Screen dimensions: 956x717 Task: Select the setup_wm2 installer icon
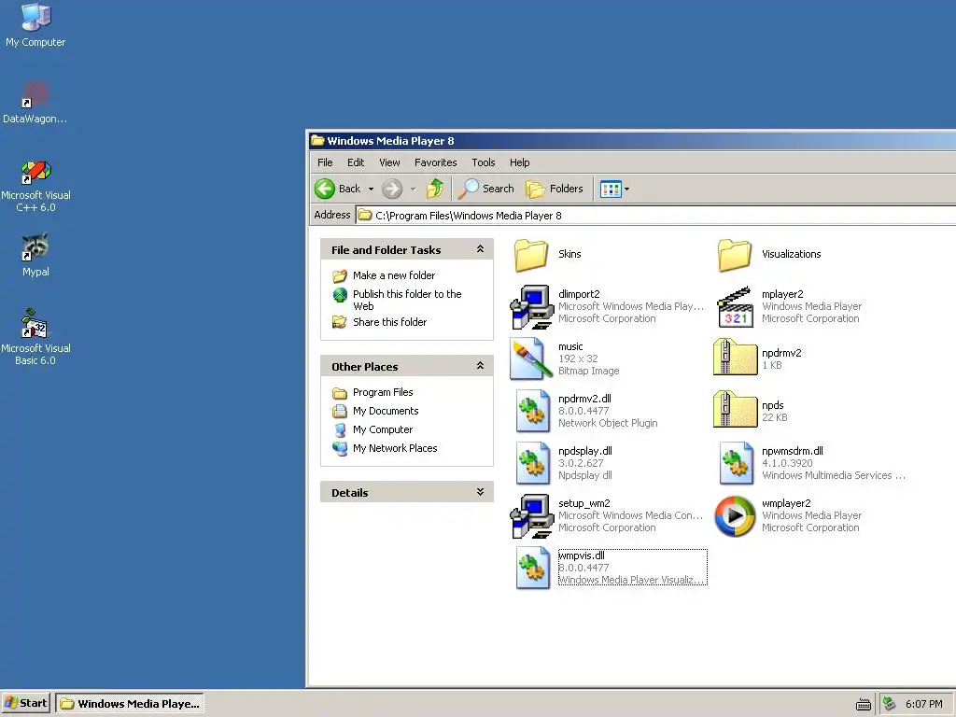531,515
